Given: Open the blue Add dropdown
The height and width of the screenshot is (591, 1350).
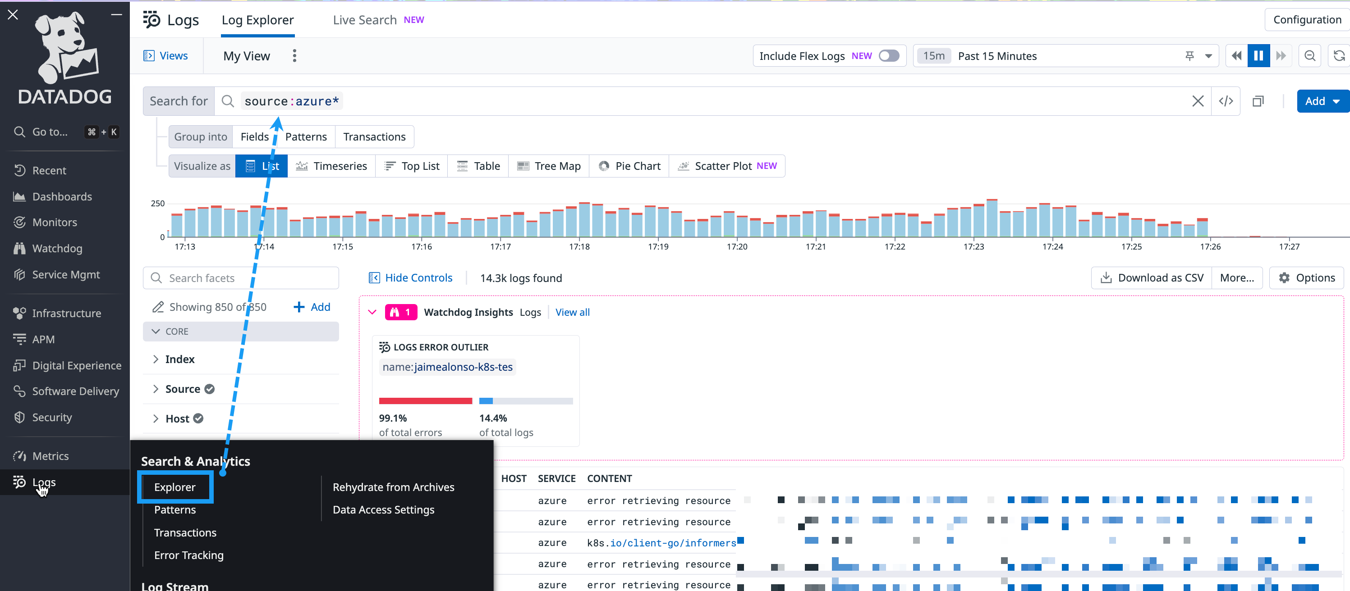Looking at the screenshot, I should [1323, 101].
